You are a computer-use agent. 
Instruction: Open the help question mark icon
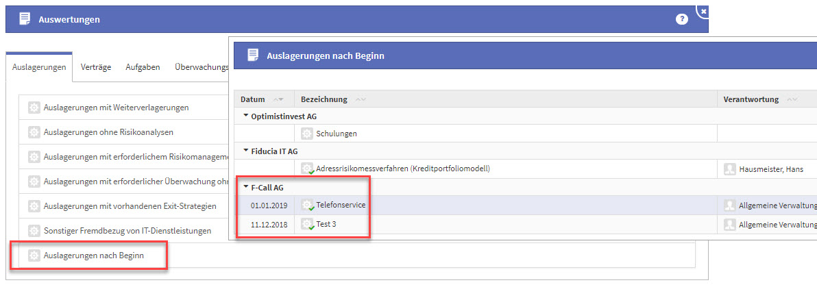[681, 19]
